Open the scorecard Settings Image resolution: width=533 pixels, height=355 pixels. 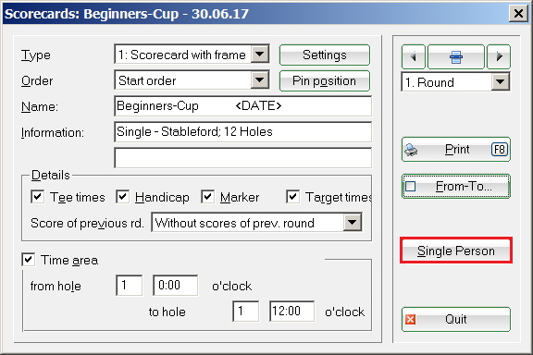[325, 55]
